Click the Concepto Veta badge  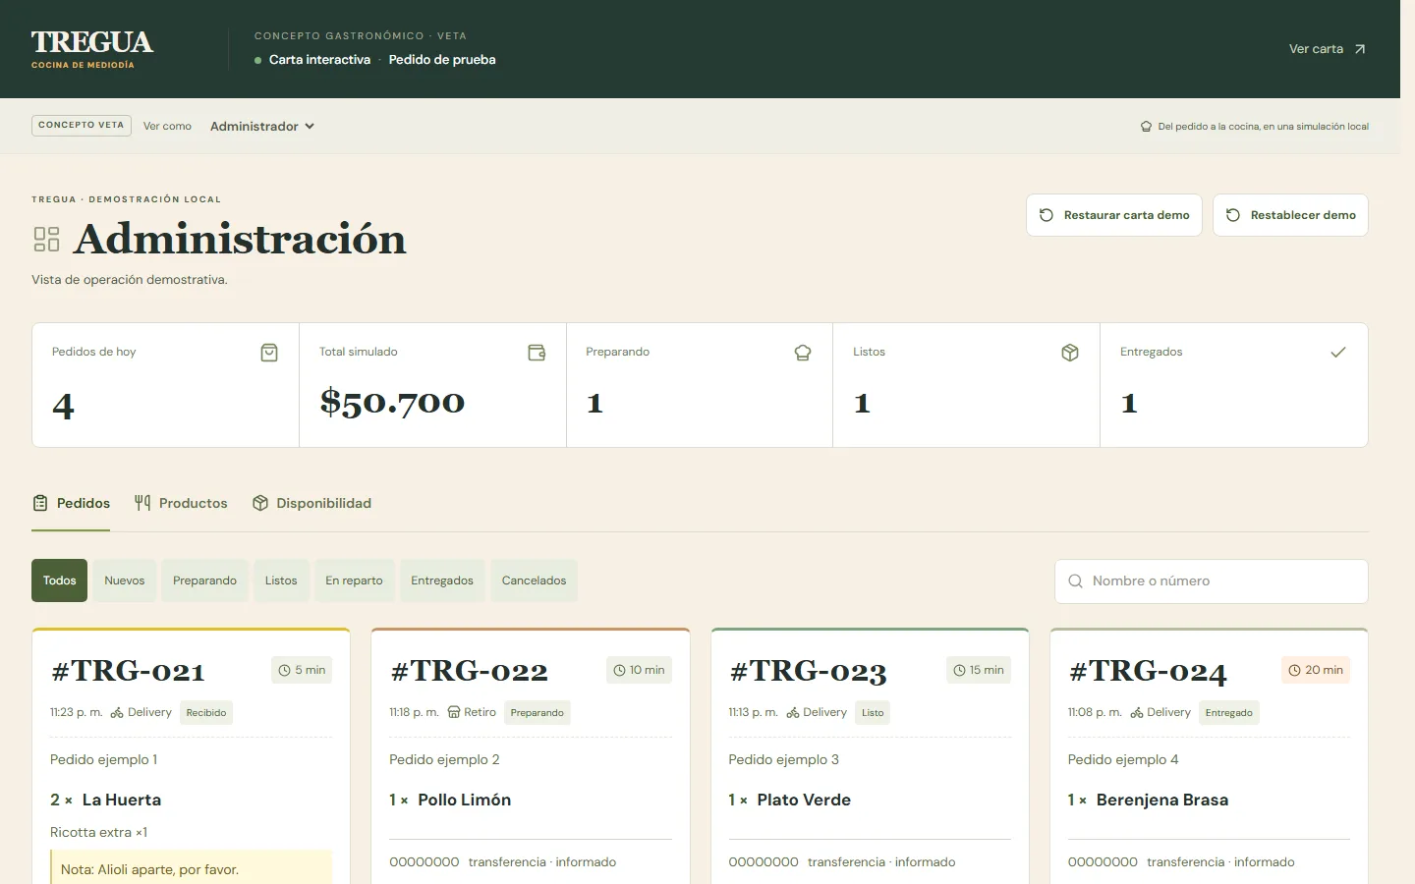(x=82, y=126)
